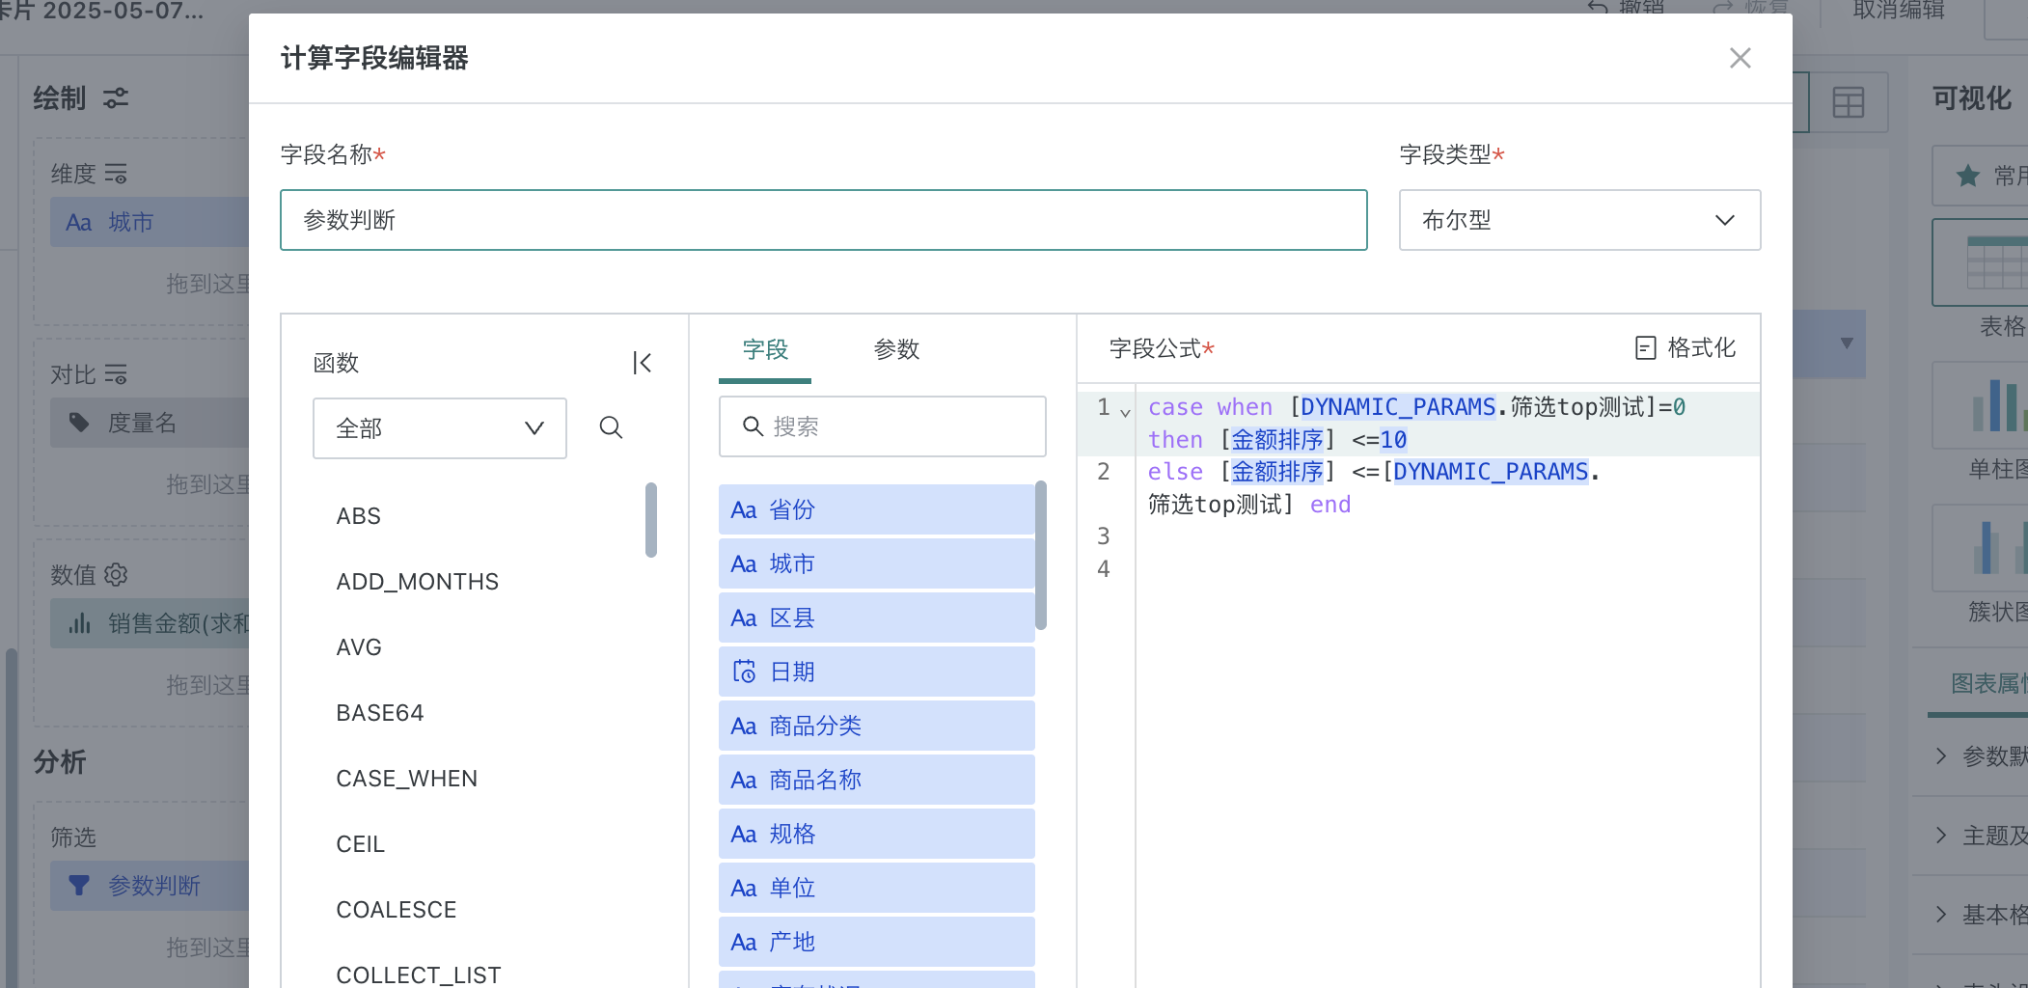Fold line 1 code in formula editor

(1125, 412)
